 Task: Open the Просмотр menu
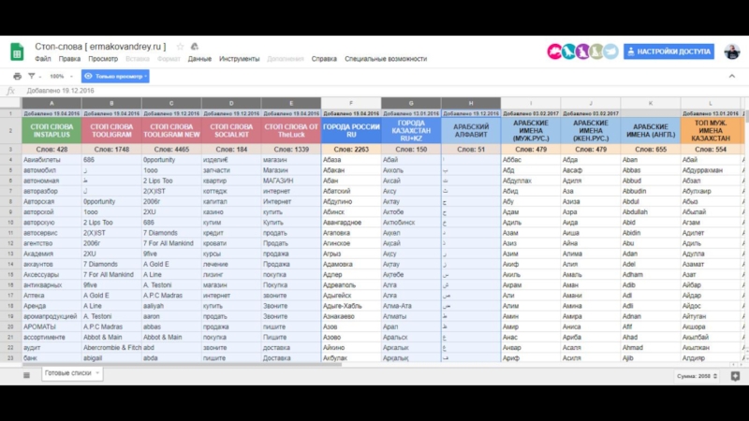[103, 59]
